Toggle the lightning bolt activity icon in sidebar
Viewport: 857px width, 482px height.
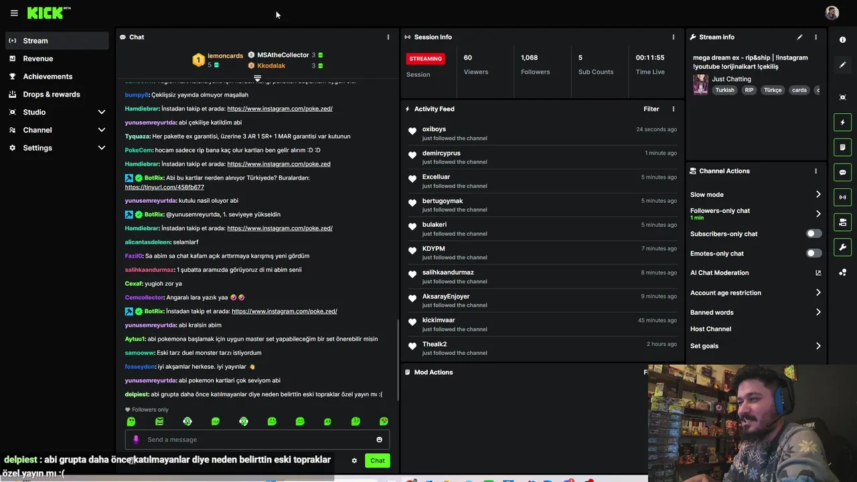pos(843,123)
